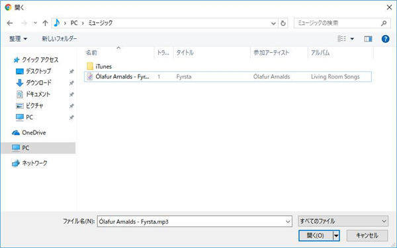The height and width of the screenshot is (248, 397).
Task: Click the pin icon beside デスクトップ
Action: click(71, 71)
